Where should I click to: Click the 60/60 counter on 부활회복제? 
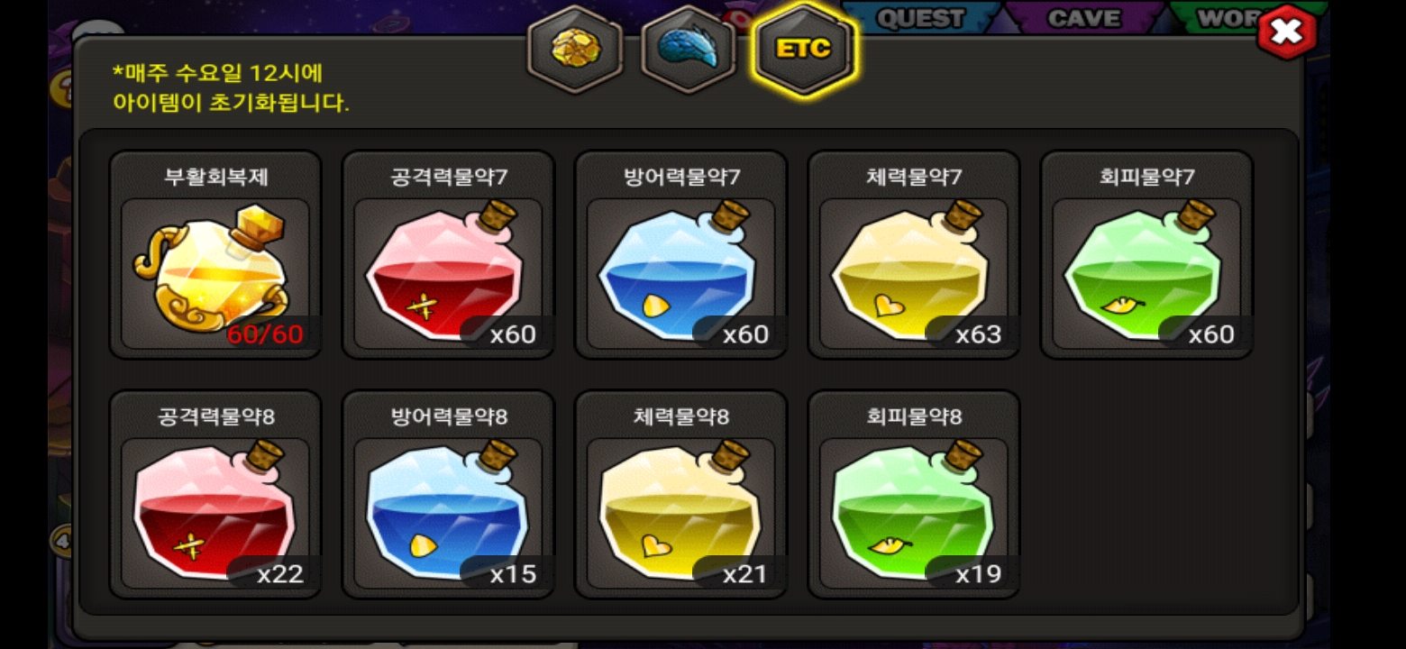265,334
